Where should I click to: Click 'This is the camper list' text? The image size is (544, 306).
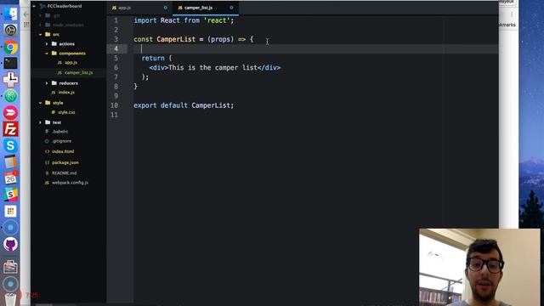click(x=212, y=67)
